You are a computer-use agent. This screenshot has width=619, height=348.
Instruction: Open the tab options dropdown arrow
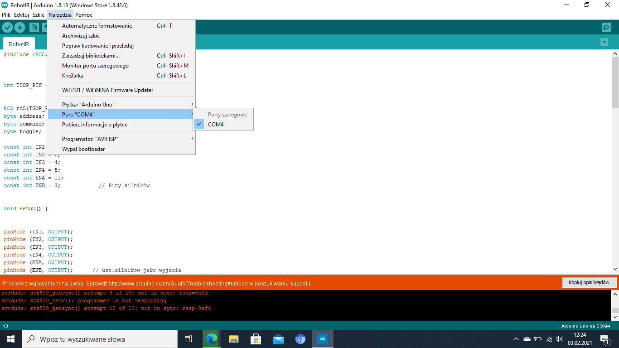point(604,42)
